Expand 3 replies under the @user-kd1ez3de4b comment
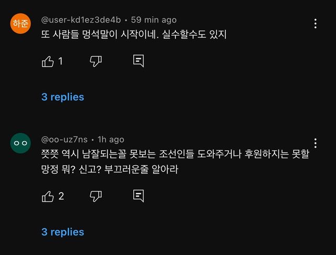336x255 pixels. click(62, 97)
